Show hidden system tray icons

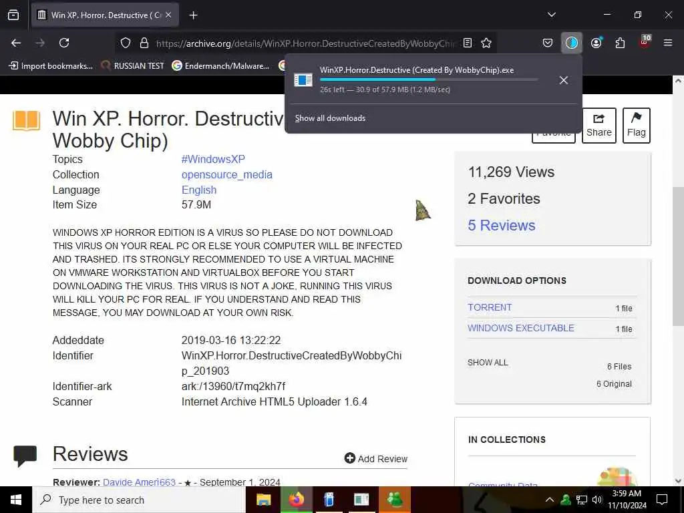pyautogui.click(x=550, y=500)
